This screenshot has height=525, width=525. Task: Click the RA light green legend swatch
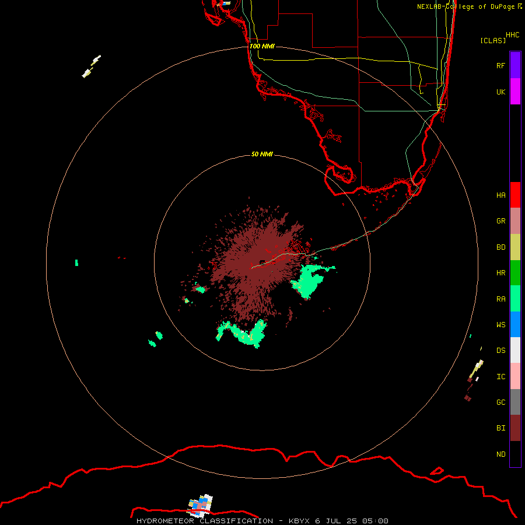(x=515, y=299)
